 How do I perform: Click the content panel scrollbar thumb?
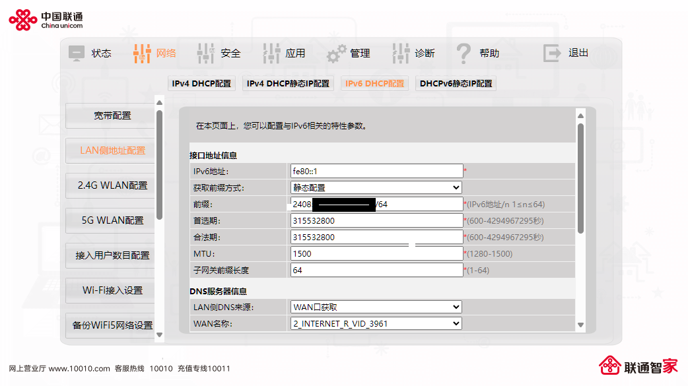pos(580,179)
